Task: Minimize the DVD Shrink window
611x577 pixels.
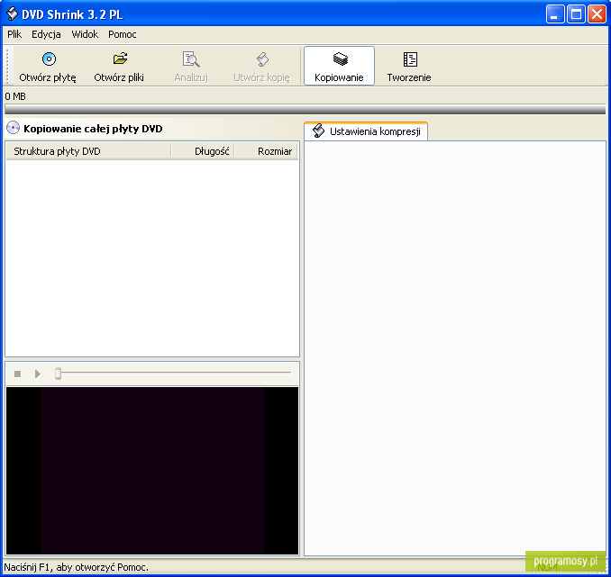Action: click(x=555, y=14)
